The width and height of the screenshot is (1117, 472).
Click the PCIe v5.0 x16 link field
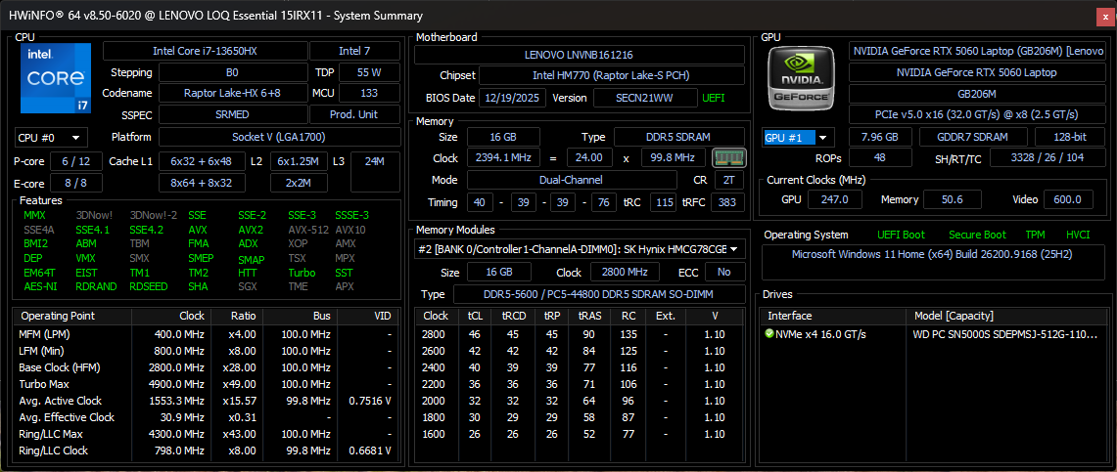[977, 114]
